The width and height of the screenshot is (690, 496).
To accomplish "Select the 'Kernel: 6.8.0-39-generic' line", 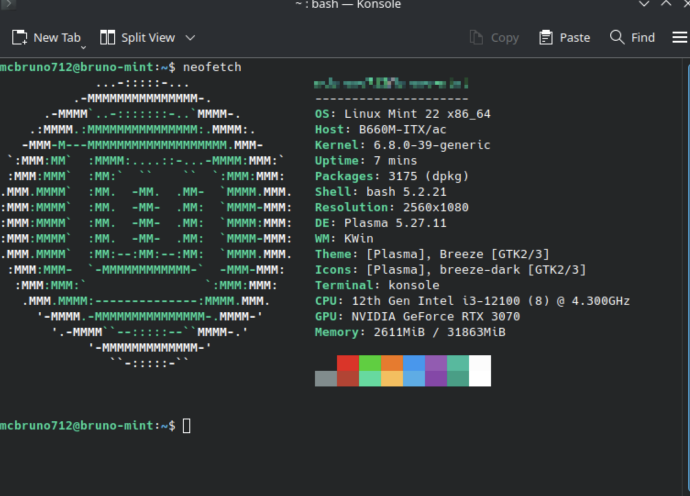I will click(403, 145).
